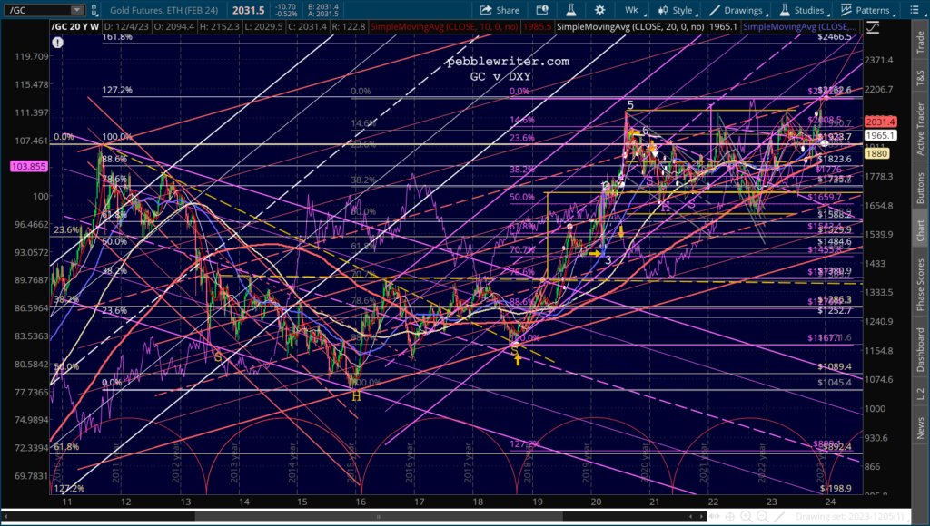
Task: Click the /GC 20 Y W chart title
Action: click(75, 26)
